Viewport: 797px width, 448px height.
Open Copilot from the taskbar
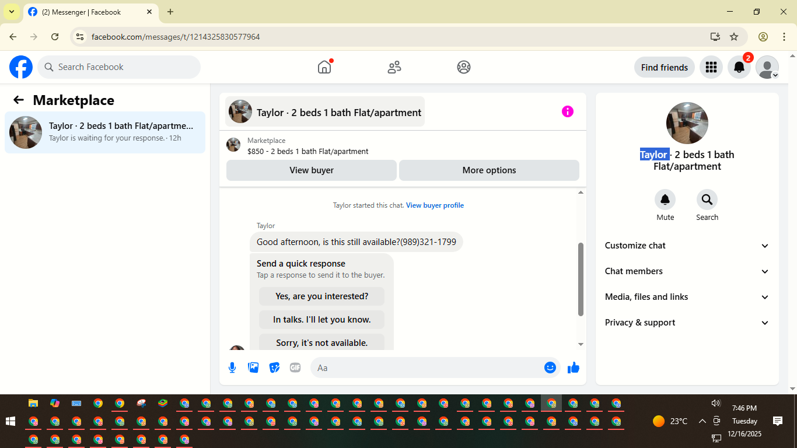(x=55, y=403)
